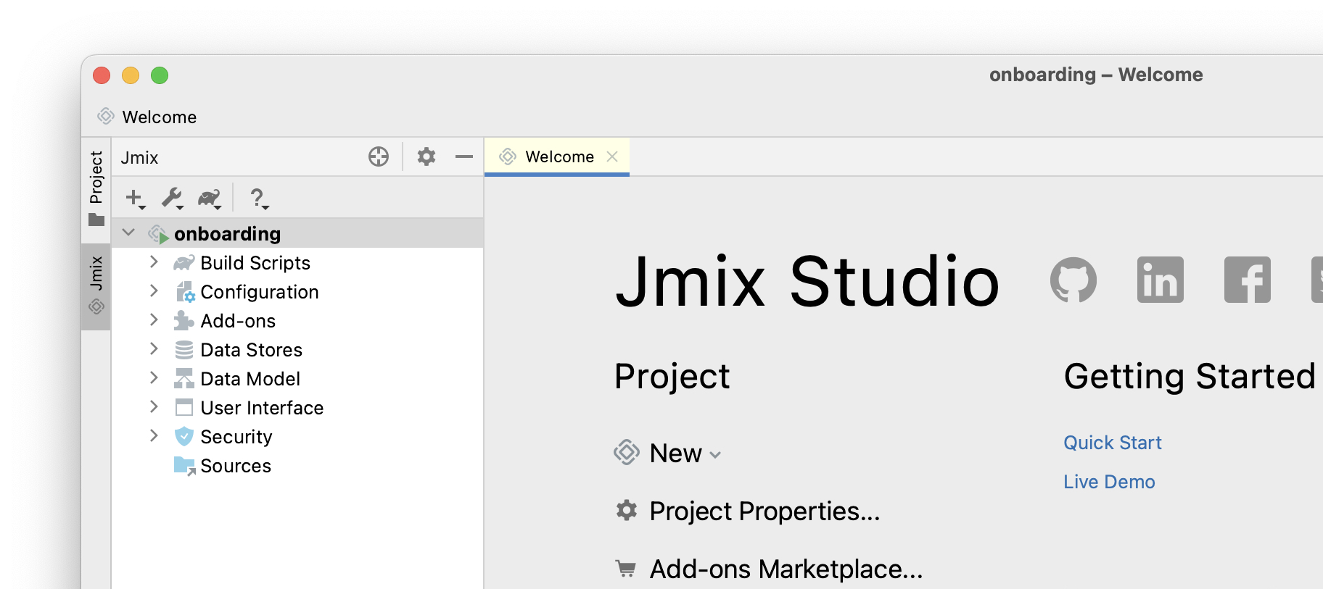
Task: Select Sources label in the Jmix tree
Action: pos(236,466)
